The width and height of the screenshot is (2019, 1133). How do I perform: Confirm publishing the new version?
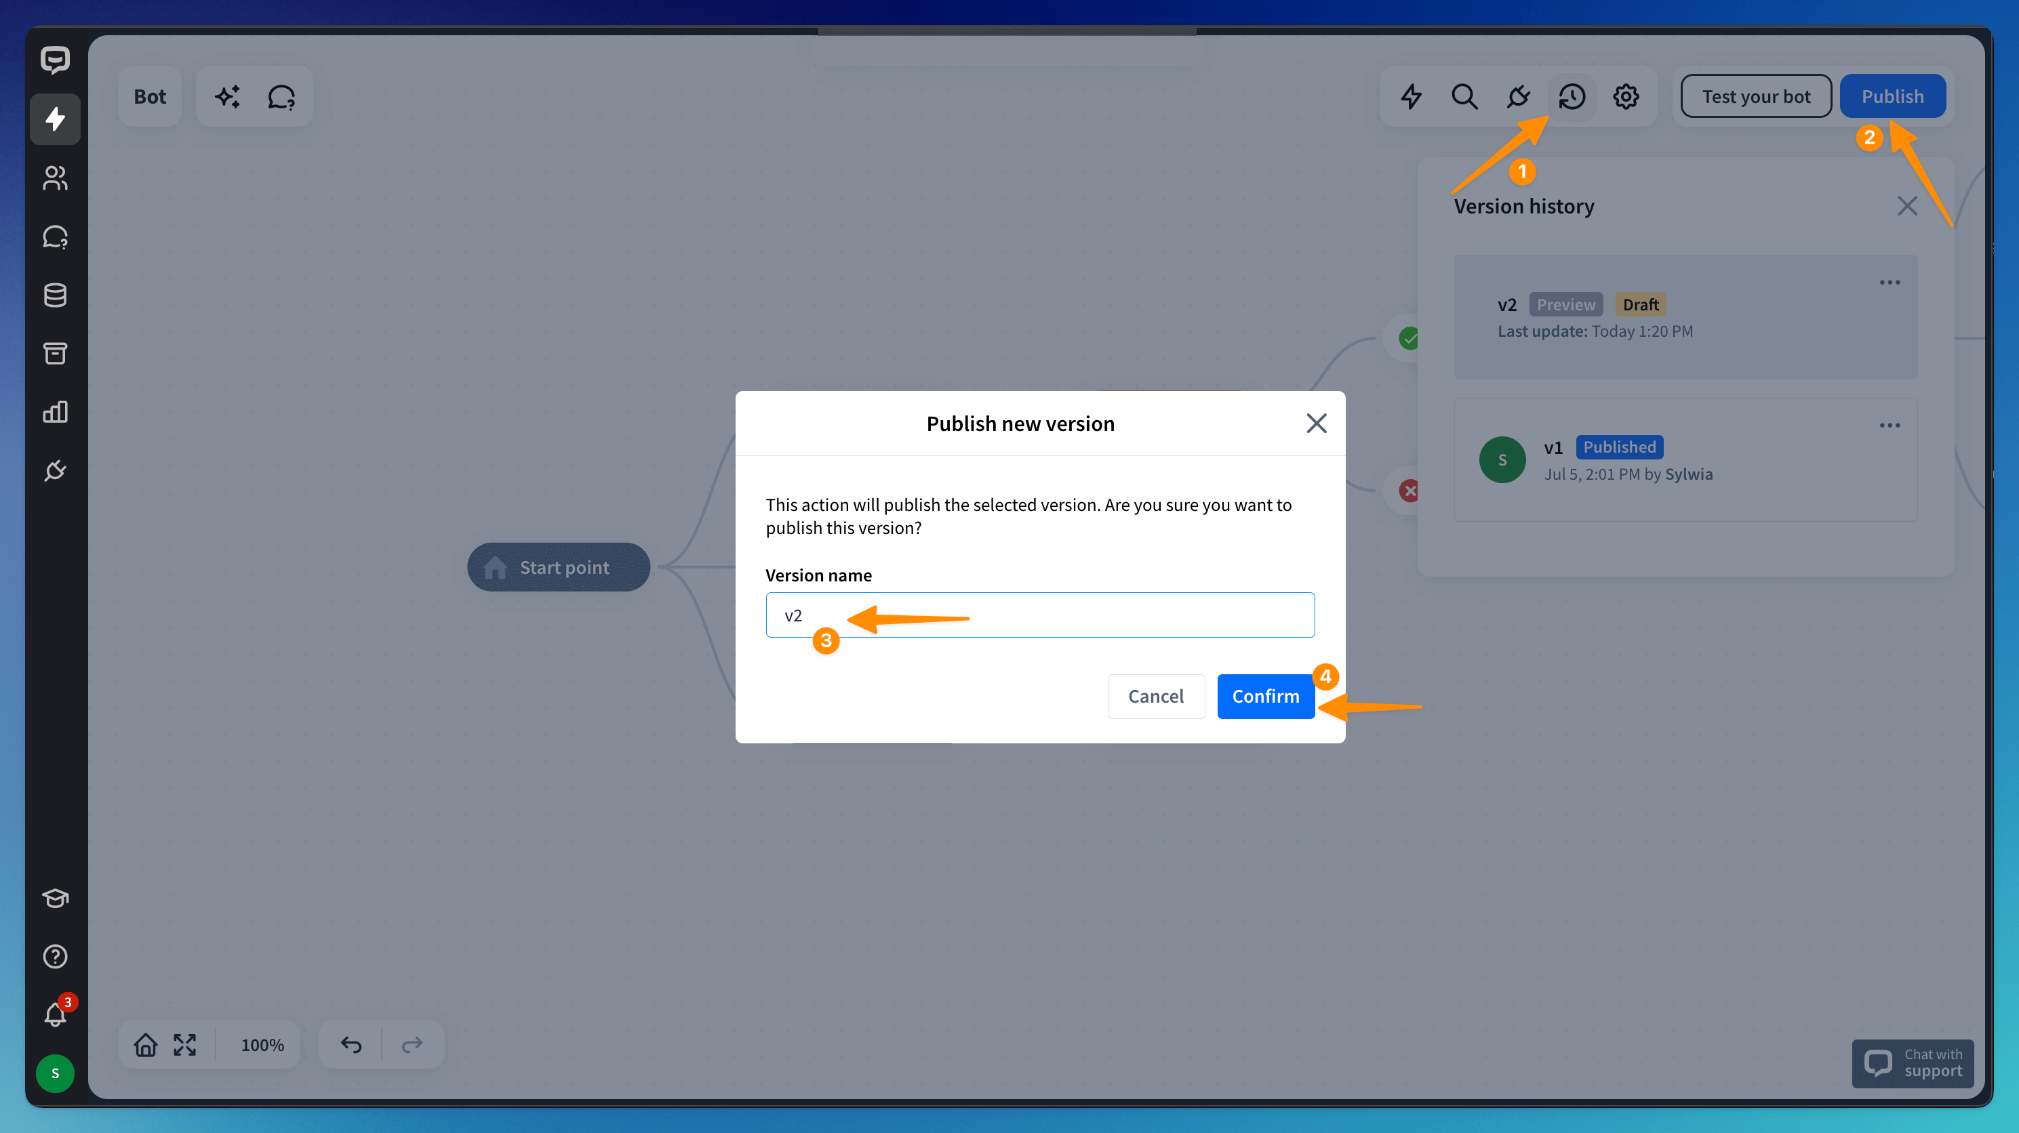click(x=1265, y=696)
